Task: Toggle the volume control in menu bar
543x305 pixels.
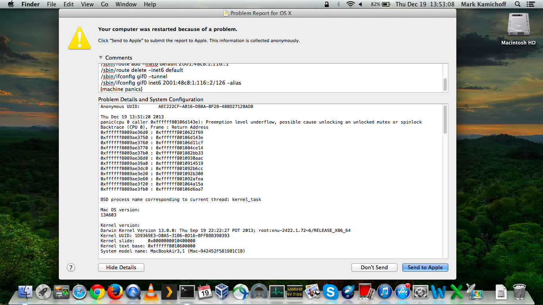Action: click(x=361, y=4)
